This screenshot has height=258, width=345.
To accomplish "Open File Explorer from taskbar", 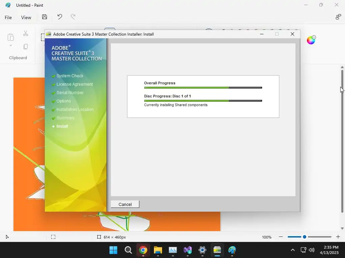I will [158, 250].
